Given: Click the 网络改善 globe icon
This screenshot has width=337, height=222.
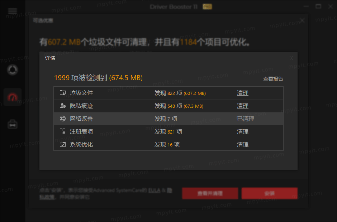Looking at the screenshot, I should coord(62,119).
